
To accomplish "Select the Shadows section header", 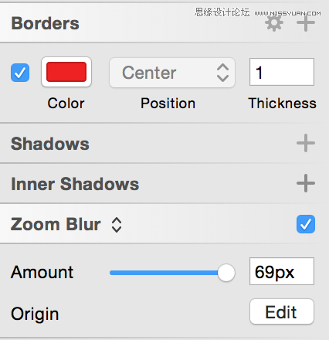I will click(x=50, y=144).
